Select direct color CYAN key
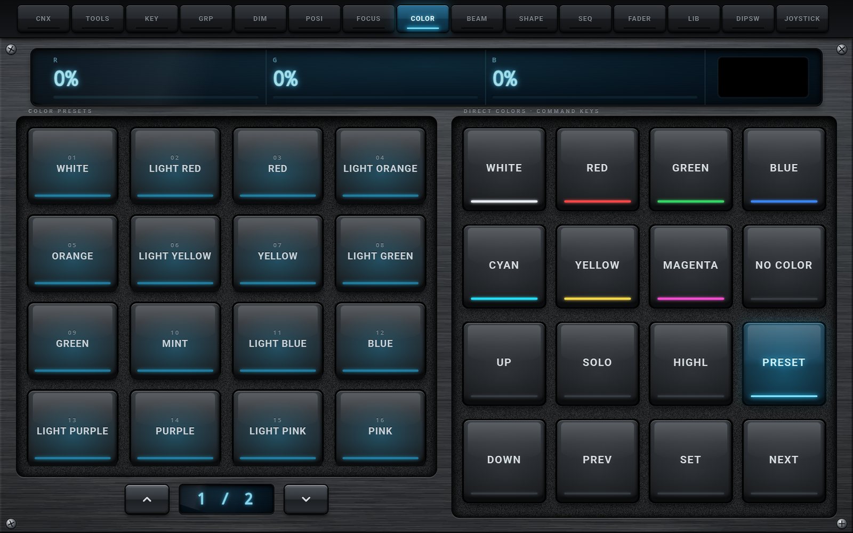853x533 pixels. (504, 266)
